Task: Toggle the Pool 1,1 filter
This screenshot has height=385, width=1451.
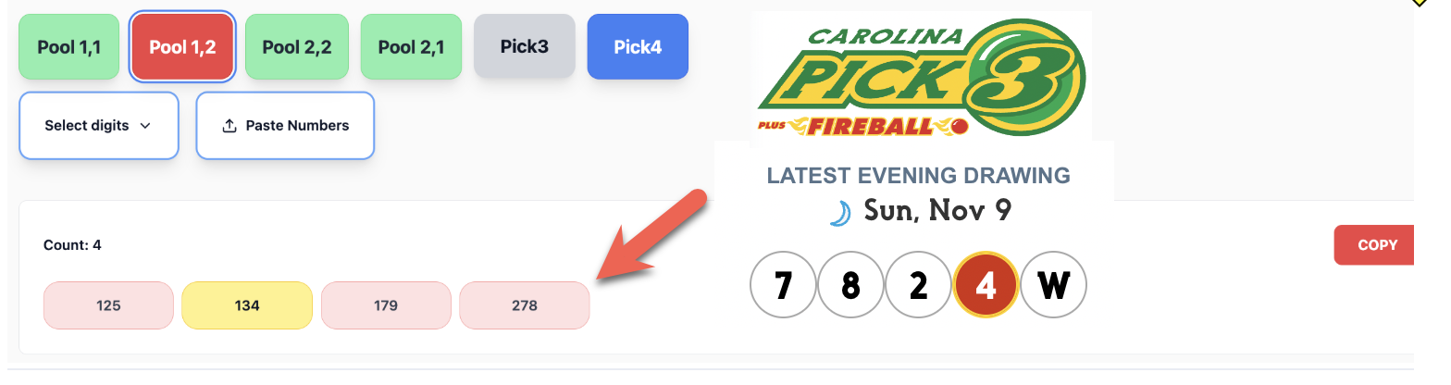Action: click(x=69, y=47)
